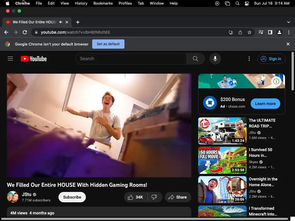Open YouTube settings three-dot menu
Image resolution: width=295 pixels, height=221 pixels.
click(249, 59)
